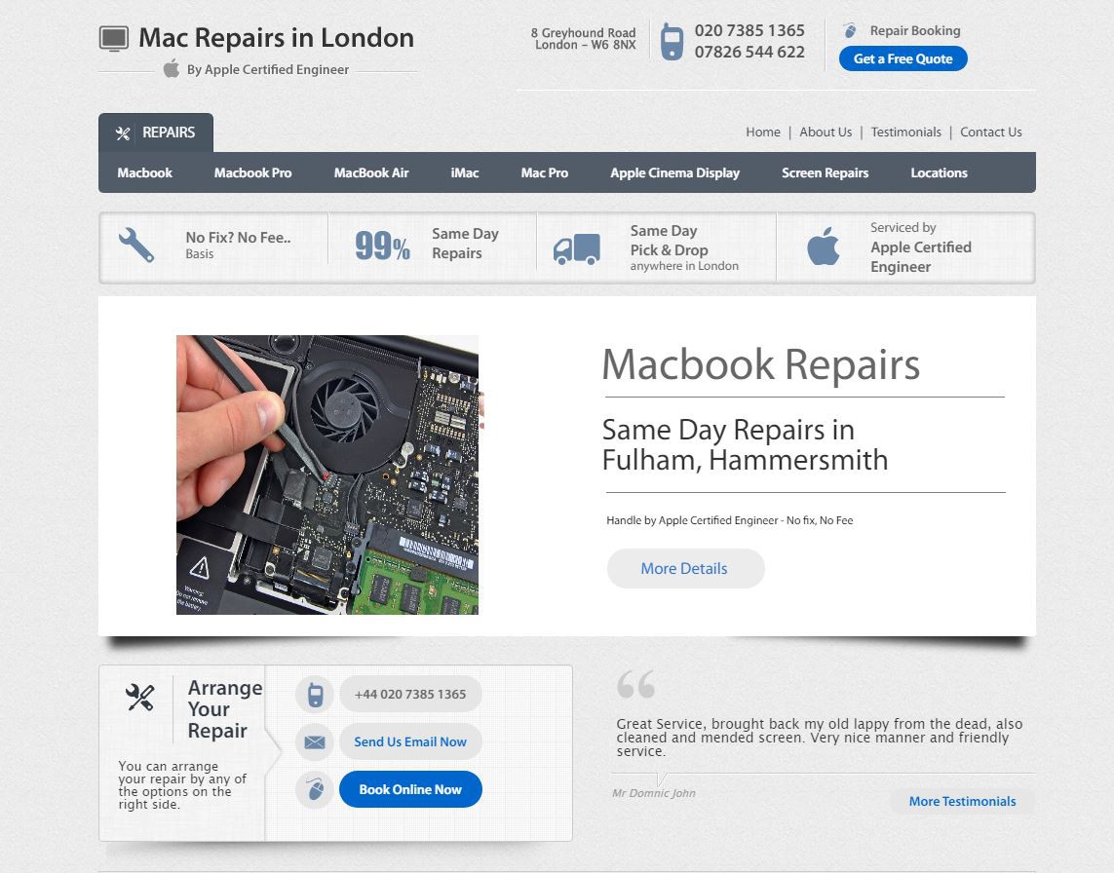Open the Macbook repairs menu item
Screen dimensions: 1114x873
click(x=145, y=172)
